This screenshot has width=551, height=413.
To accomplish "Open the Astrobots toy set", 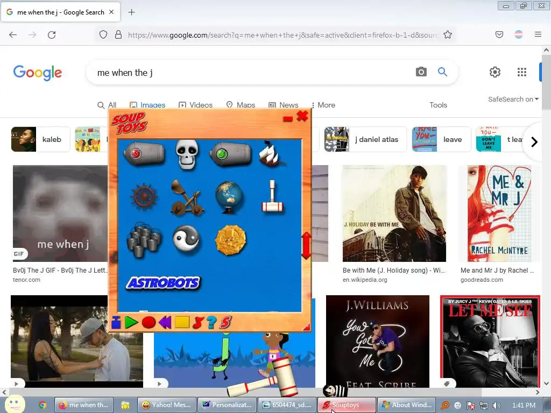I will click(x=163, y=283).
